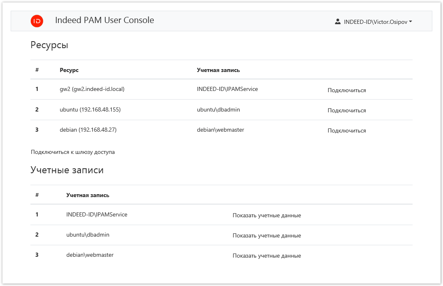This screenshot has height=286, width=443.
Task: Click Учетная запись header in resources table
Action: coord(218,70)
